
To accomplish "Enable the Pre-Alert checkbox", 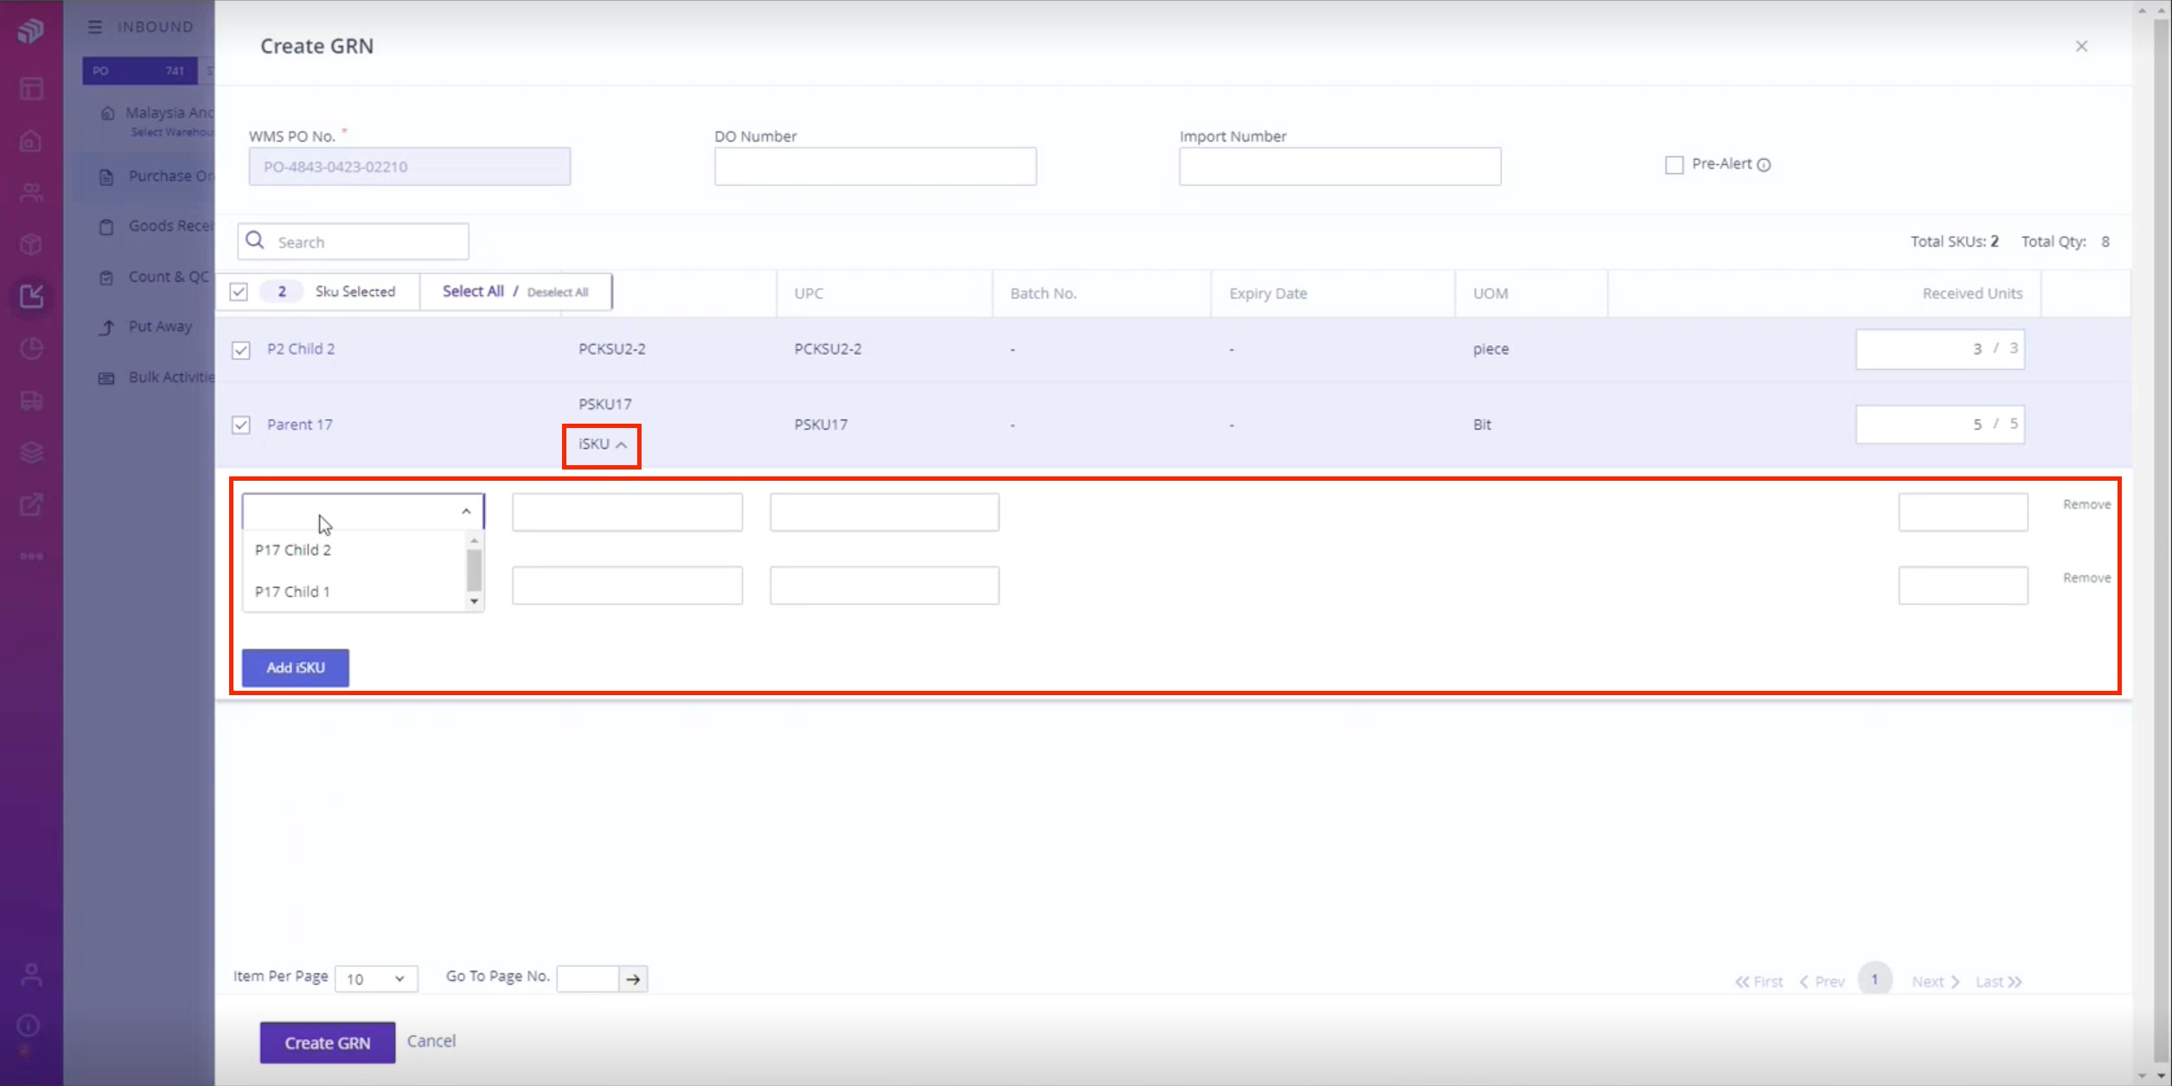I will tap(1675, 164).
